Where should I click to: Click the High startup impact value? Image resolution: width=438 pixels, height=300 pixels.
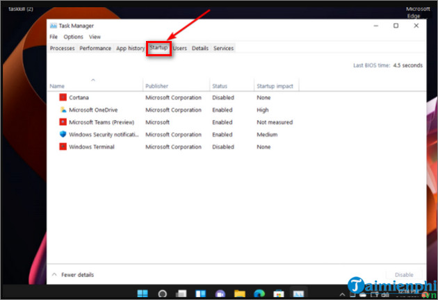pos(263,110)
